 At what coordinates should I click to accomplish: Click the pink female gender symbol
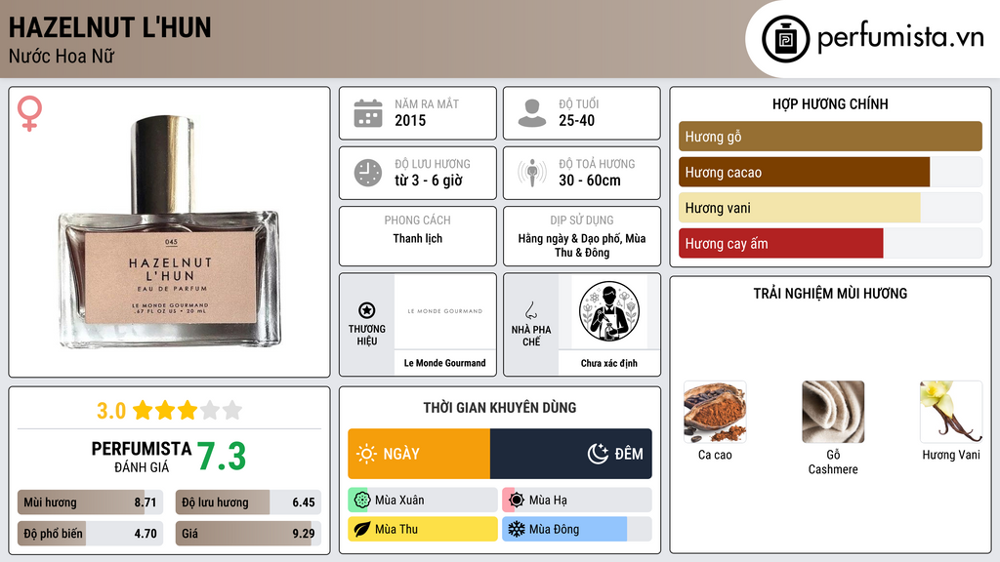coord(29,113)
